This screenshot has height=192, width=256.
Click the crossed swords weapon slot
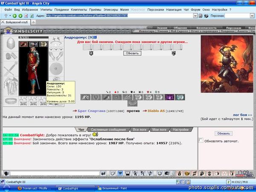click(11, 69)
